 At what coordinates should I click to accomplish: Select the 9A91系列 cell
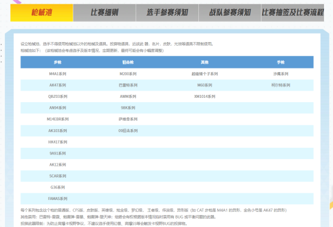point(58,153)
